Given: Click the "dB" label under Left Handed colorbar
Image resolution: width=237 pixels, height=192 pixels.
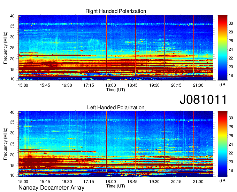Looking at the screenshot, I should click(x=222, y=181).
